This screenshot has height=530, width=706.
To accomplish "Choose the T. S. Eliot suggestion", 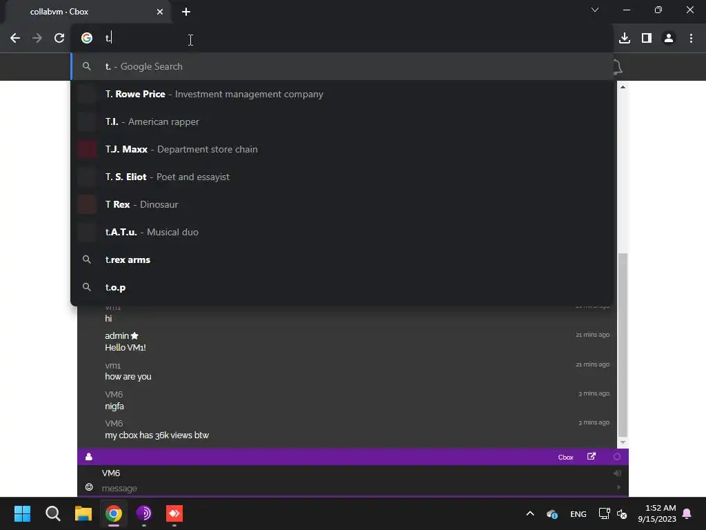I will (342, 177).
